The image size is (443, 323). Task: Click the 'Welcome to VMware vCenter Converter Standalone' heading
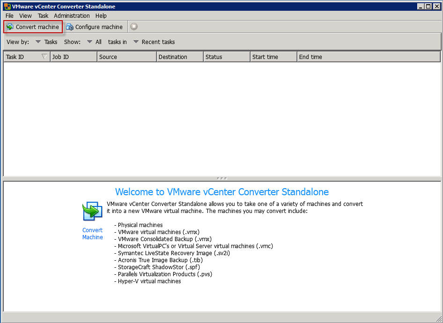pyautogui.click(x=222, y=192)
